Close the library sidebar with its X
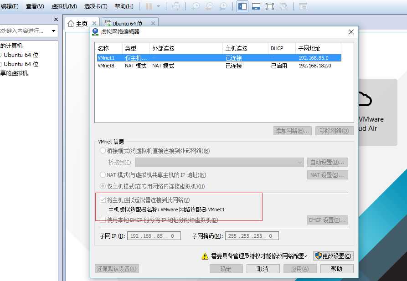Viewport: 407px width, 281px height. pos(56,20)
